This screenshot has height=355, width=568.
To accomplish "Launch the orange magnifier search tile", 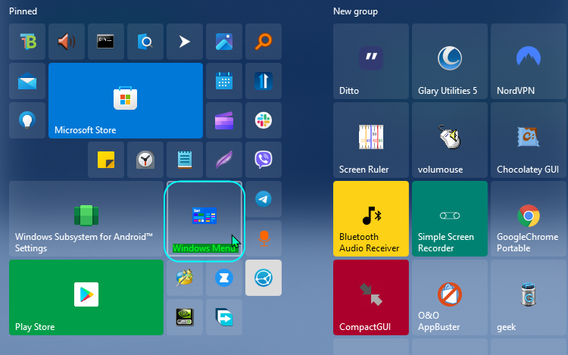I will tap(264, 42).
